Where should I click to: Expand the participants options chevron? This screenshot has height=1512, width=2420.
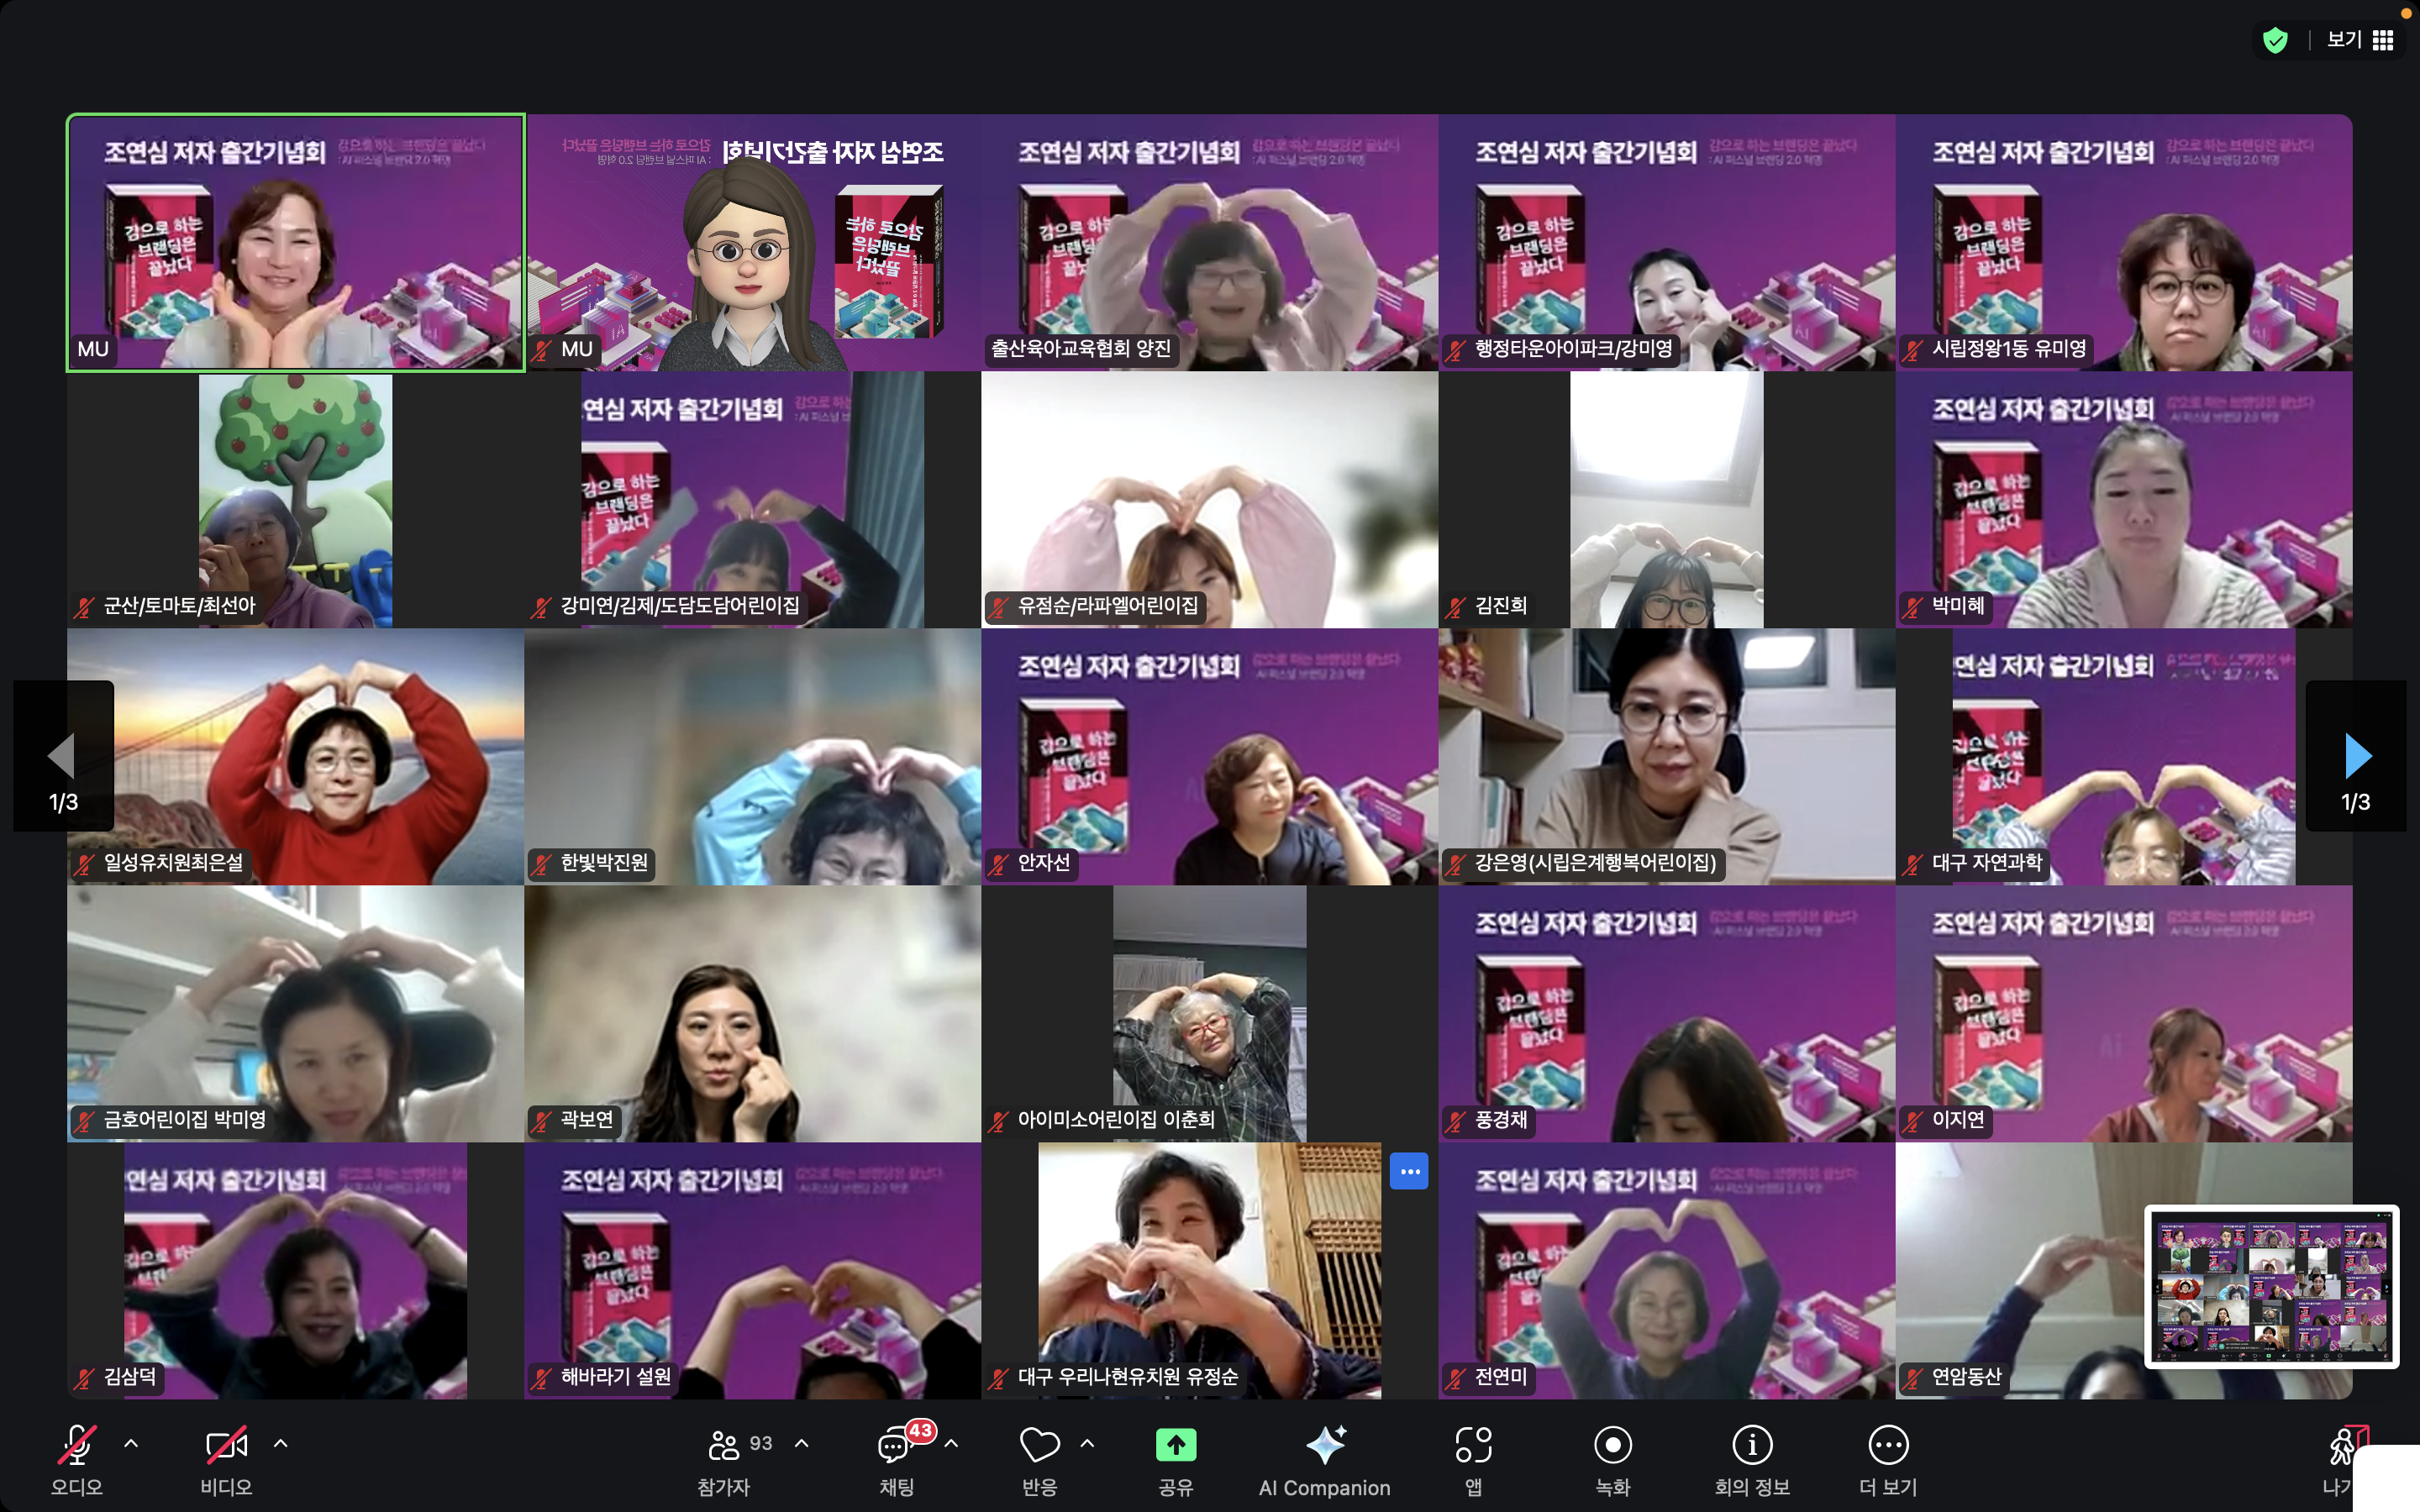pos(802,1443)
